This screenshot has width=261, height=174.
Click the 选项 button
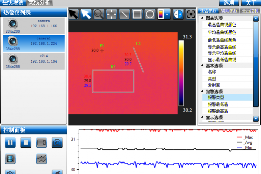tap(229, 3)
